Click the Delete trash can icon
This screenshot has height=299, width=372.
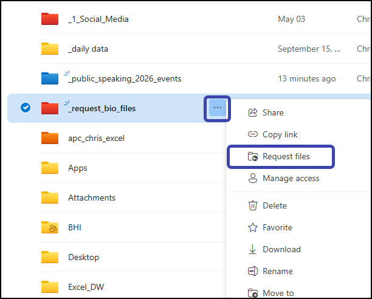(253, 205)
